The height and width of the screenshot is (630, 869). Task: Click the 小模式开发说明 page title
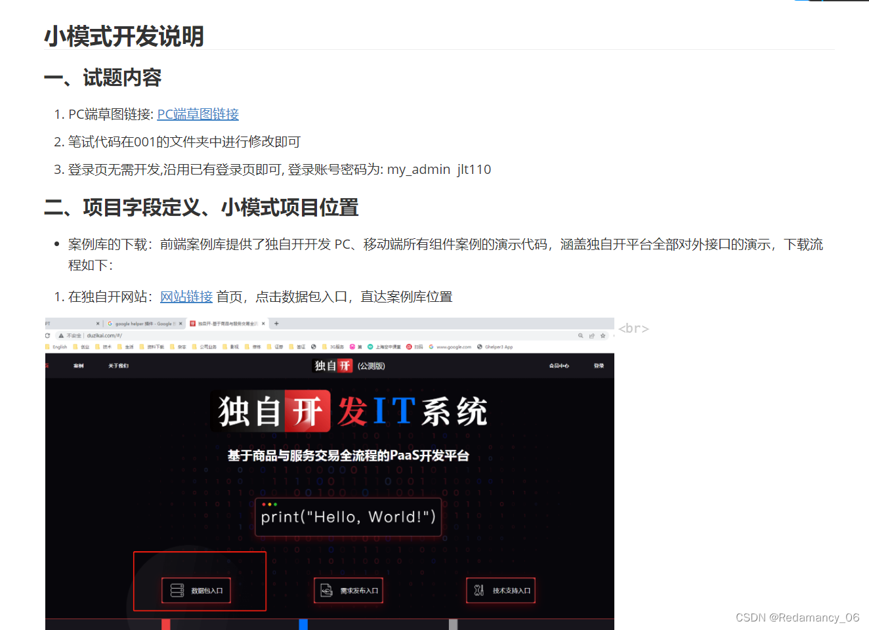point(124,36)
